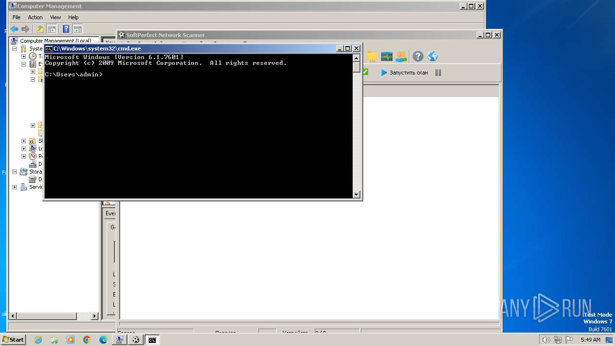Image resolution: width=615 pixels, height=346 pixels.
Task: Click cmd window scroll down arrow
Action: (357, 194)
